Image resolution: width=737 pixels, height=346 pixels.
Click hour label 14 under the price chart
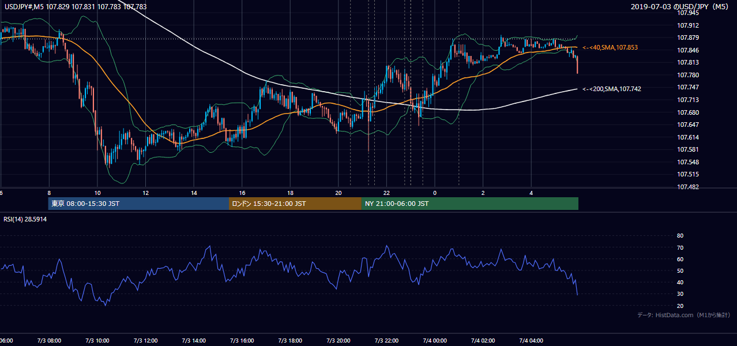click(x=194, y=193)
